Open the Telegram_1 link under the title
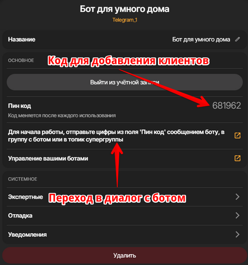The image size is (248, 265). point(125,20)
